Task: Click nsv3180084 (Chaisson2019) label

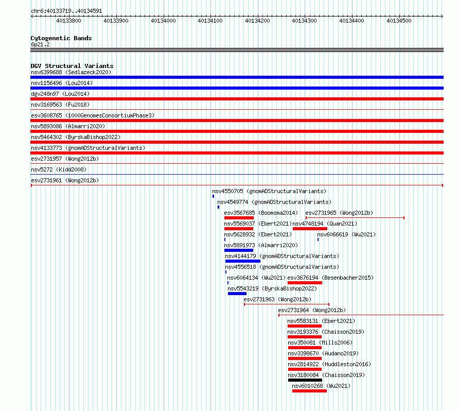Action: tap(326, 375)
